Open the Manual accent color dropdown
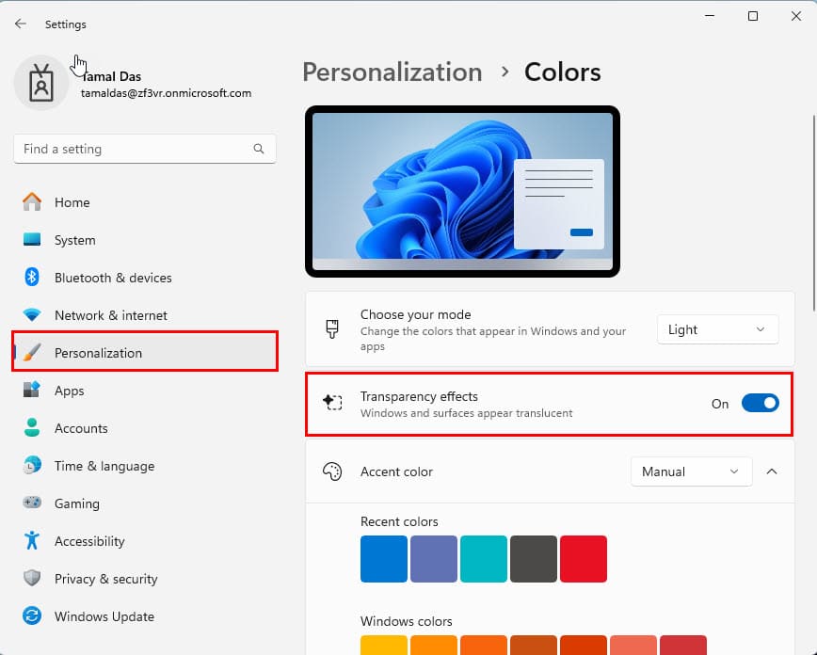Image resolution: width=817 pixels, height=655 pixels. [x=691, y=471]
